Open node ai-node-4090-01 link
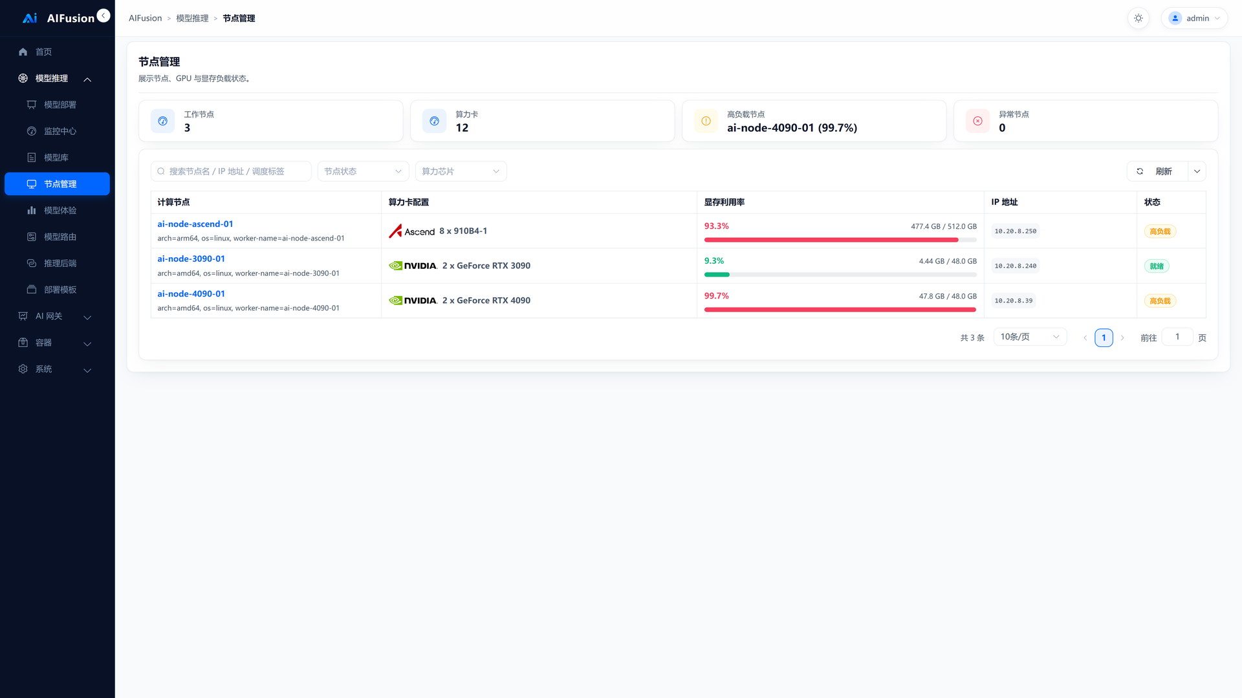The height and width of the screenshot is (698, 1242). 191,294
